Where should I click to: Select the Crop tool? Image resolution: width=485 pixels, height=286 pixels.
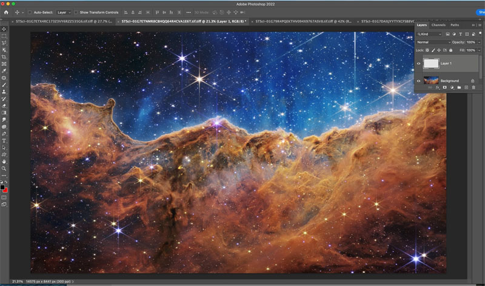pyautogui.click(x=4, y=57)
